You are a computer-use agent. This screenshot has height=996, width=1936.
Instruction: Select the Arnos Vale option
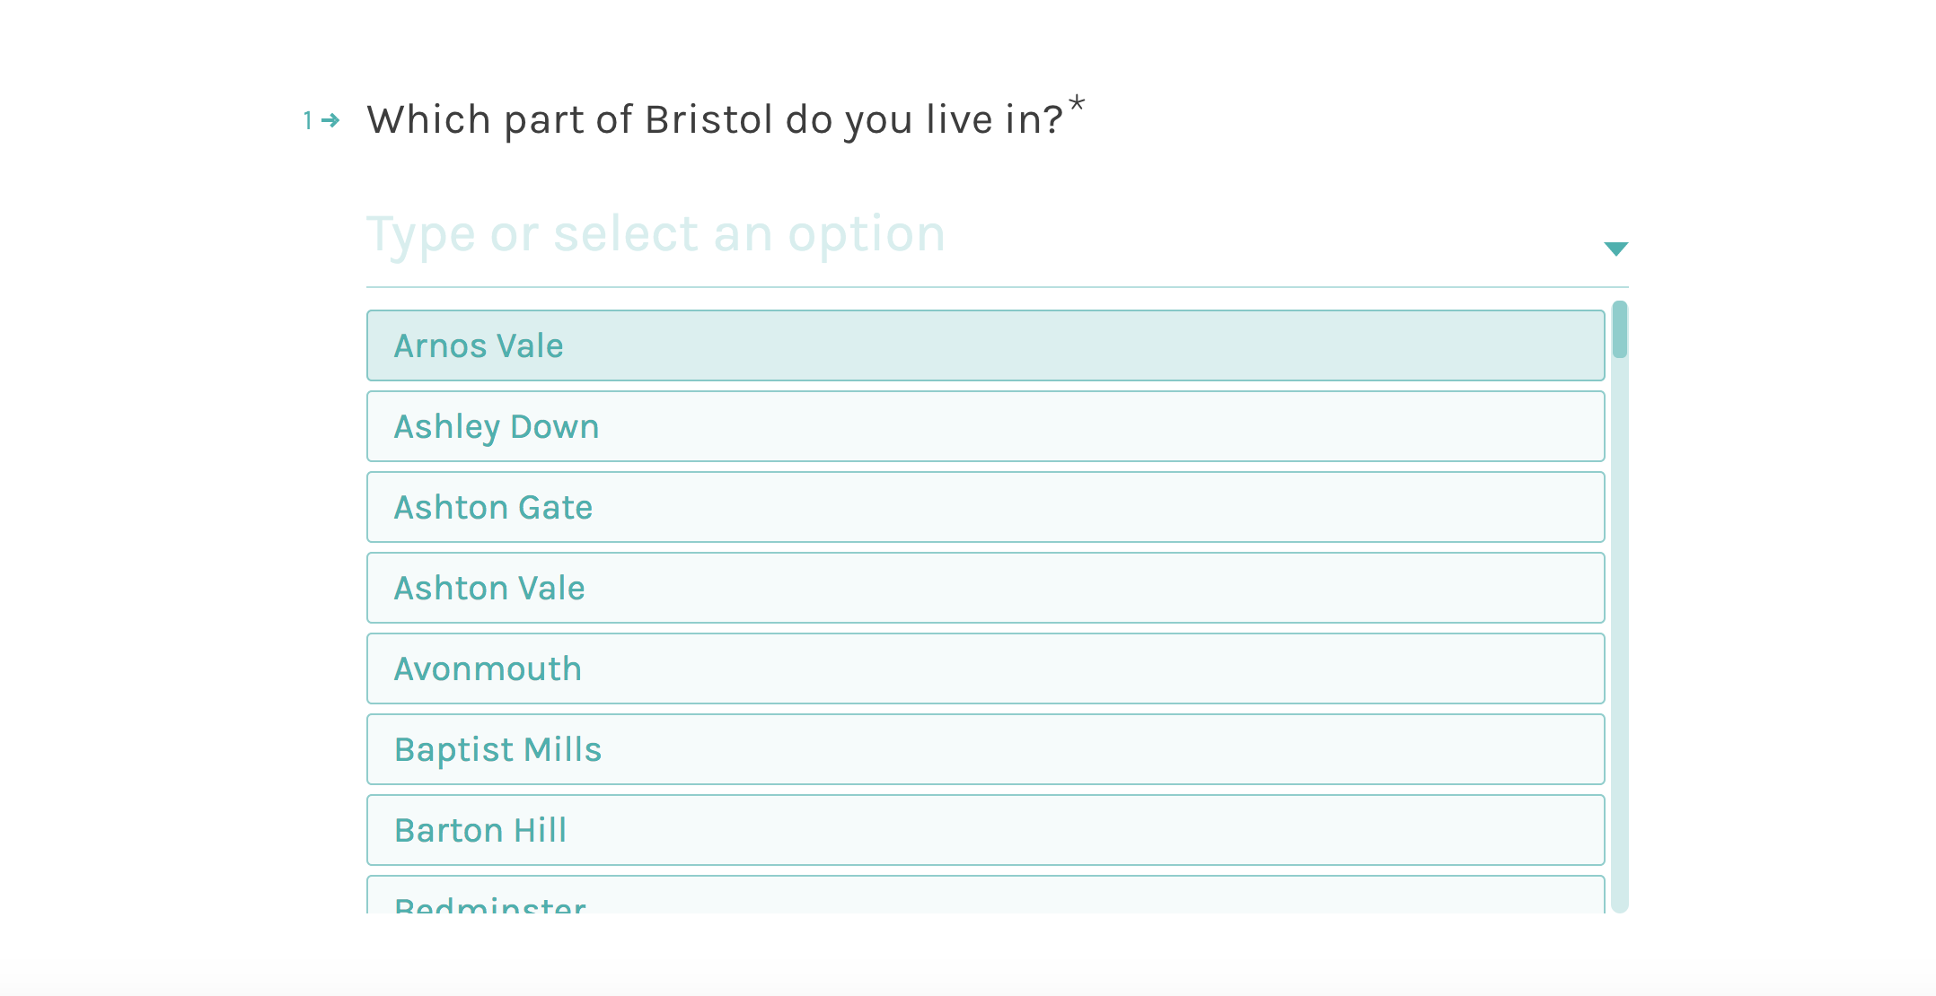point(985,345)
